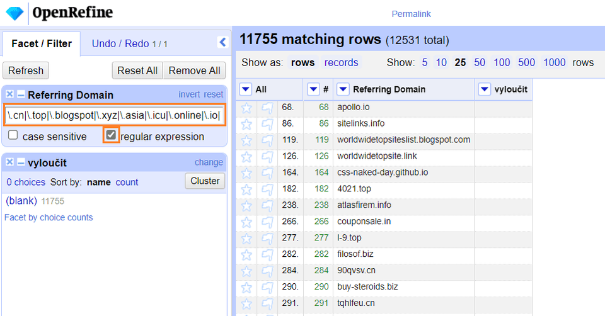Uncheck the regular expression option
The image size is (605, 316).
[x=112, y=135]
